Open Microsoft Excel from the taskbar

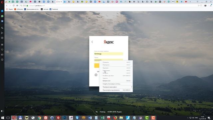[103, 118]
